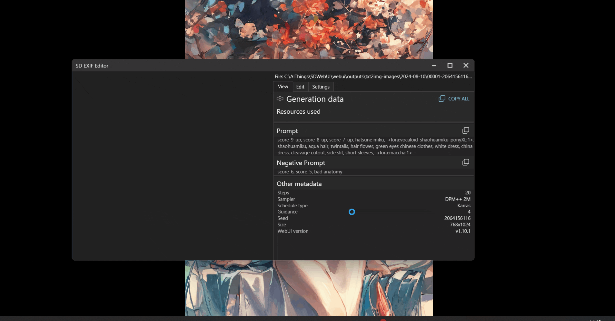Click the Sampler value DPM++ 2M
Image resolution: width=615 pixels, height=321 pixels.
(x=458, y=199)
